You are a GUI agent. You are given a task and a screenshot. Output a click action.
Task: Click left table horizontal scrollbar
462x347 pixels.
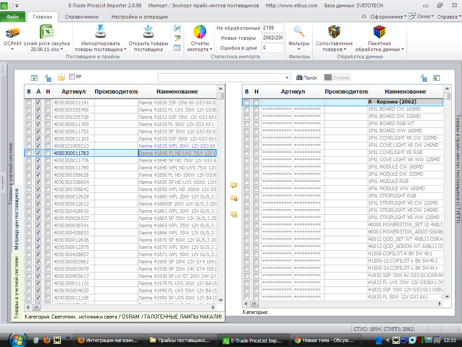point(121,307)
